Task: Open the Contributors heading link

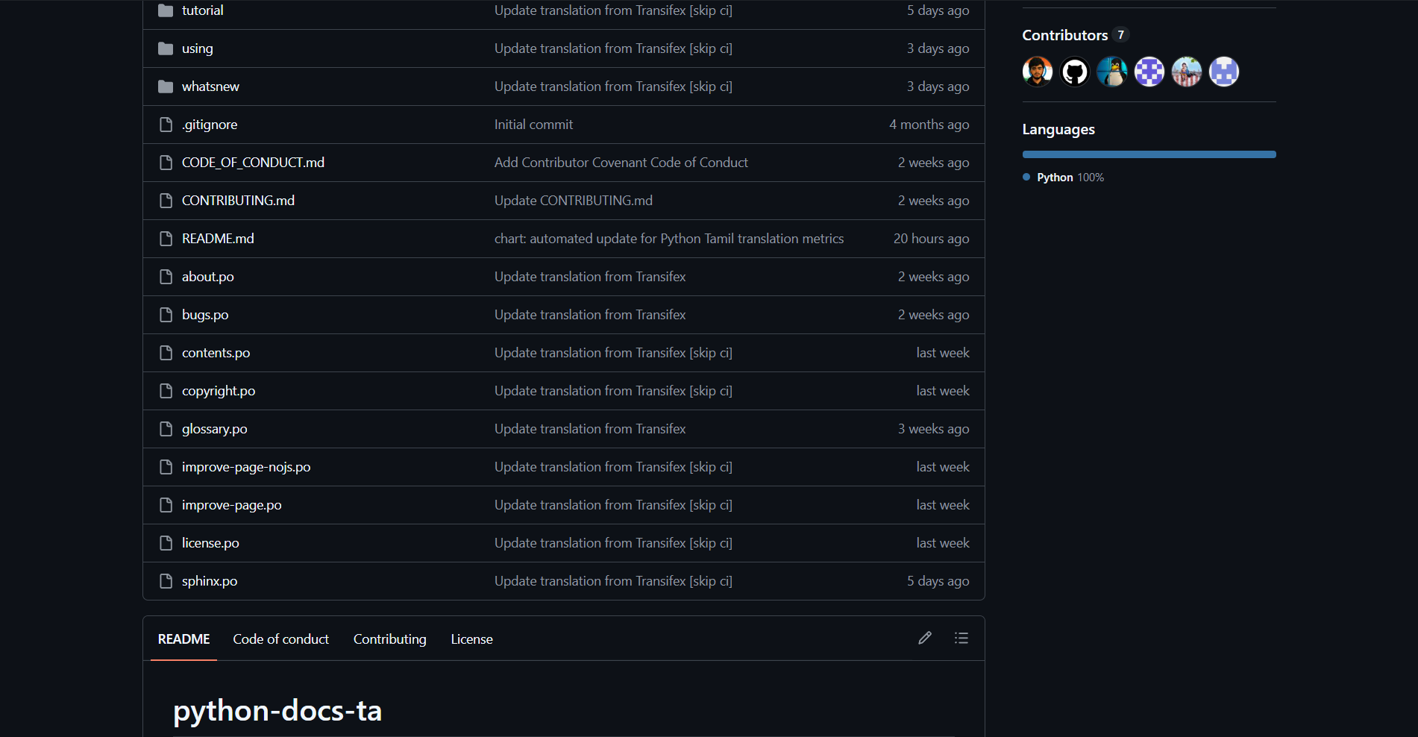Action: (1064, 35)
